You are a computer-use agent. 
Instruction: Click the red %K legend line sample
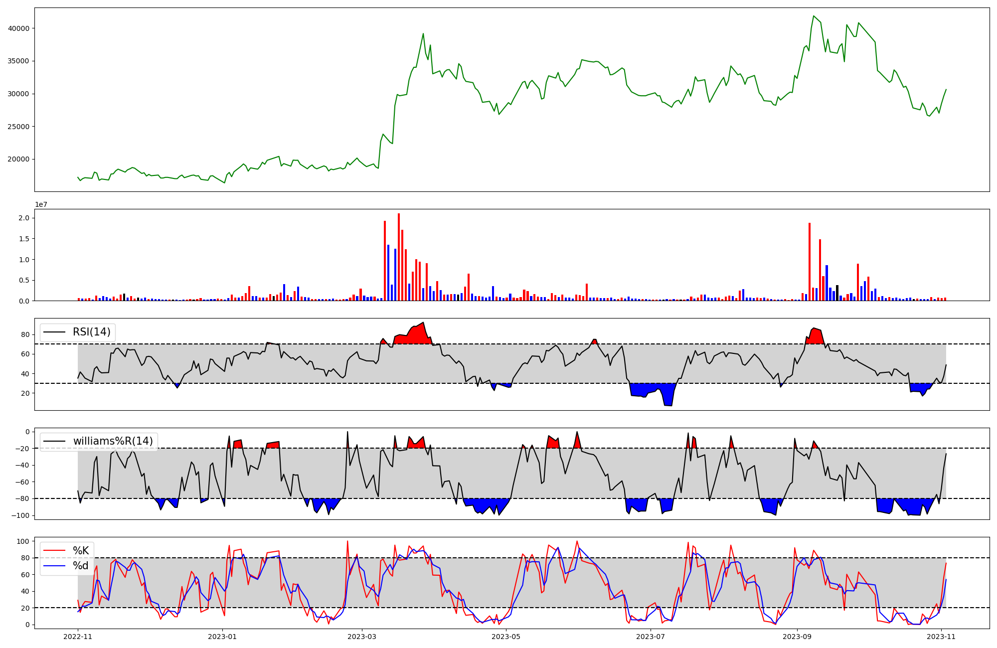tap(55, 550)
